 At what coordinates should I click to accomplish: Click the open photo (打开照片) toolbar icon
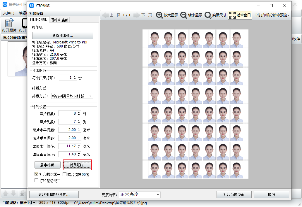pyautogui.click(x=9, y=23)
